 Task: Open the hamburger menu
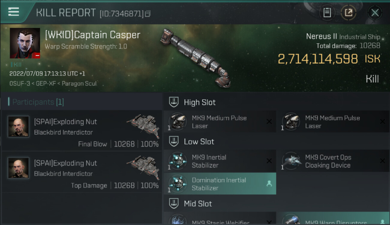(14, 12)
